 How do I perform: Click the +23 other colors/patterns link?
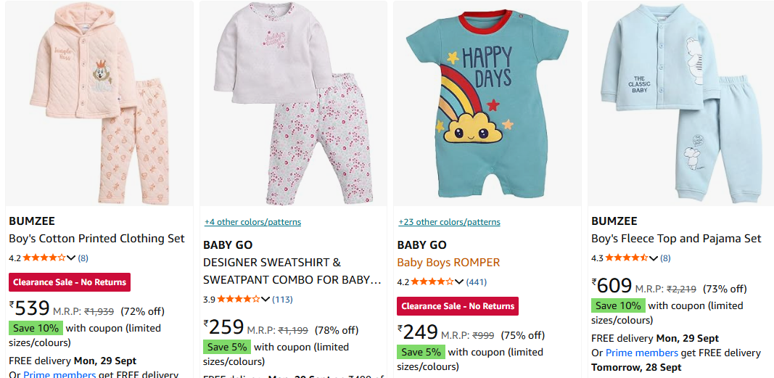449,222
